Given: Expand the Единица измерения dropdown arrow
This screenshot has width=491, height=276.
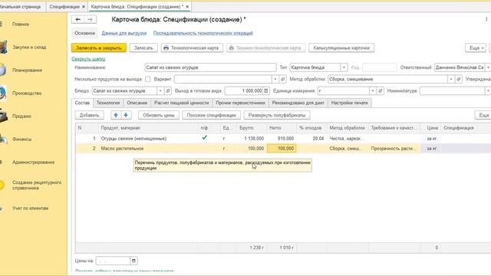Looking at the screenshot, I should 373,90.
